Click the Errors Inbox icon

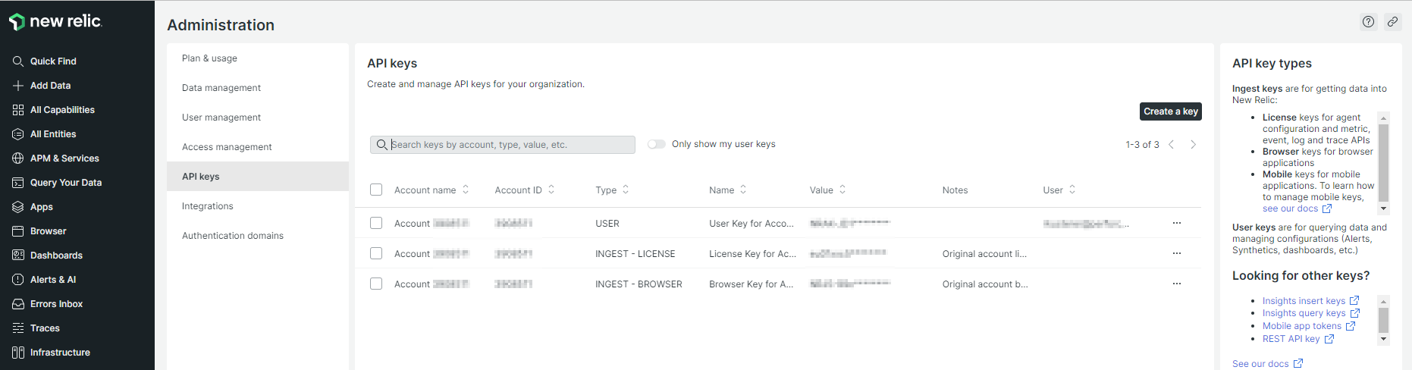(x=18, y=304)
